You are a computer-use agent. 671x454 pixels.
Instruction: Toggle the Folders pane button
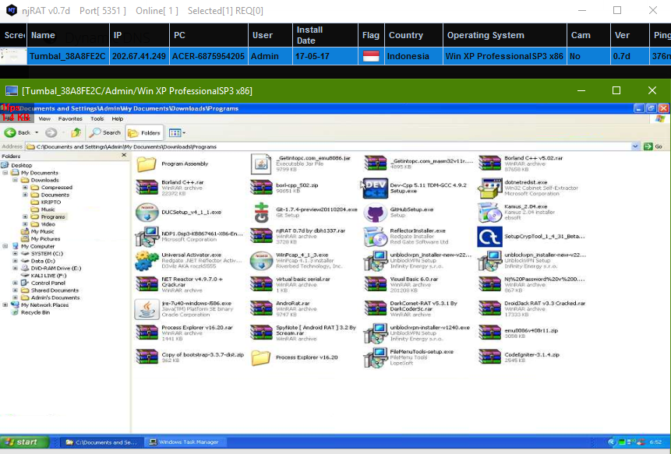click(144, 133)
